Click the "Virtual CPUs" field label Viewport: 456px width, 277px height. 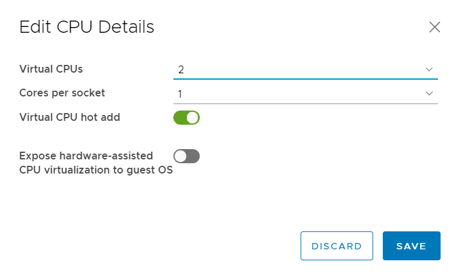(51, 68)
